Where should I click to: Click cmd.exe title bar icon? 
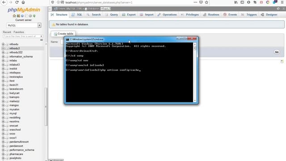coord(67,39)
